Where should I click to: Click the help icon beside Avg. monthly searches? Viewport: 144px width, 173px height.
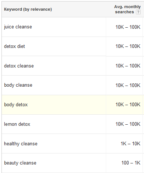click(138, 12)
